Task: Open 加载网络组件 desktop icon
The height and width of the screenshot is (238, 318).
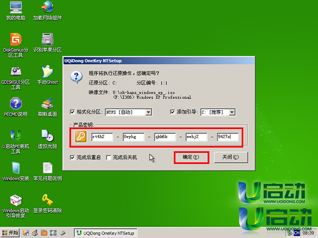Action: point(48,7)
